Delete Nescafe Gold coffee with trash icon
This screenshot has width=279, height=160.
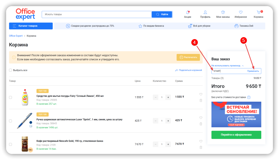point(201,147)
